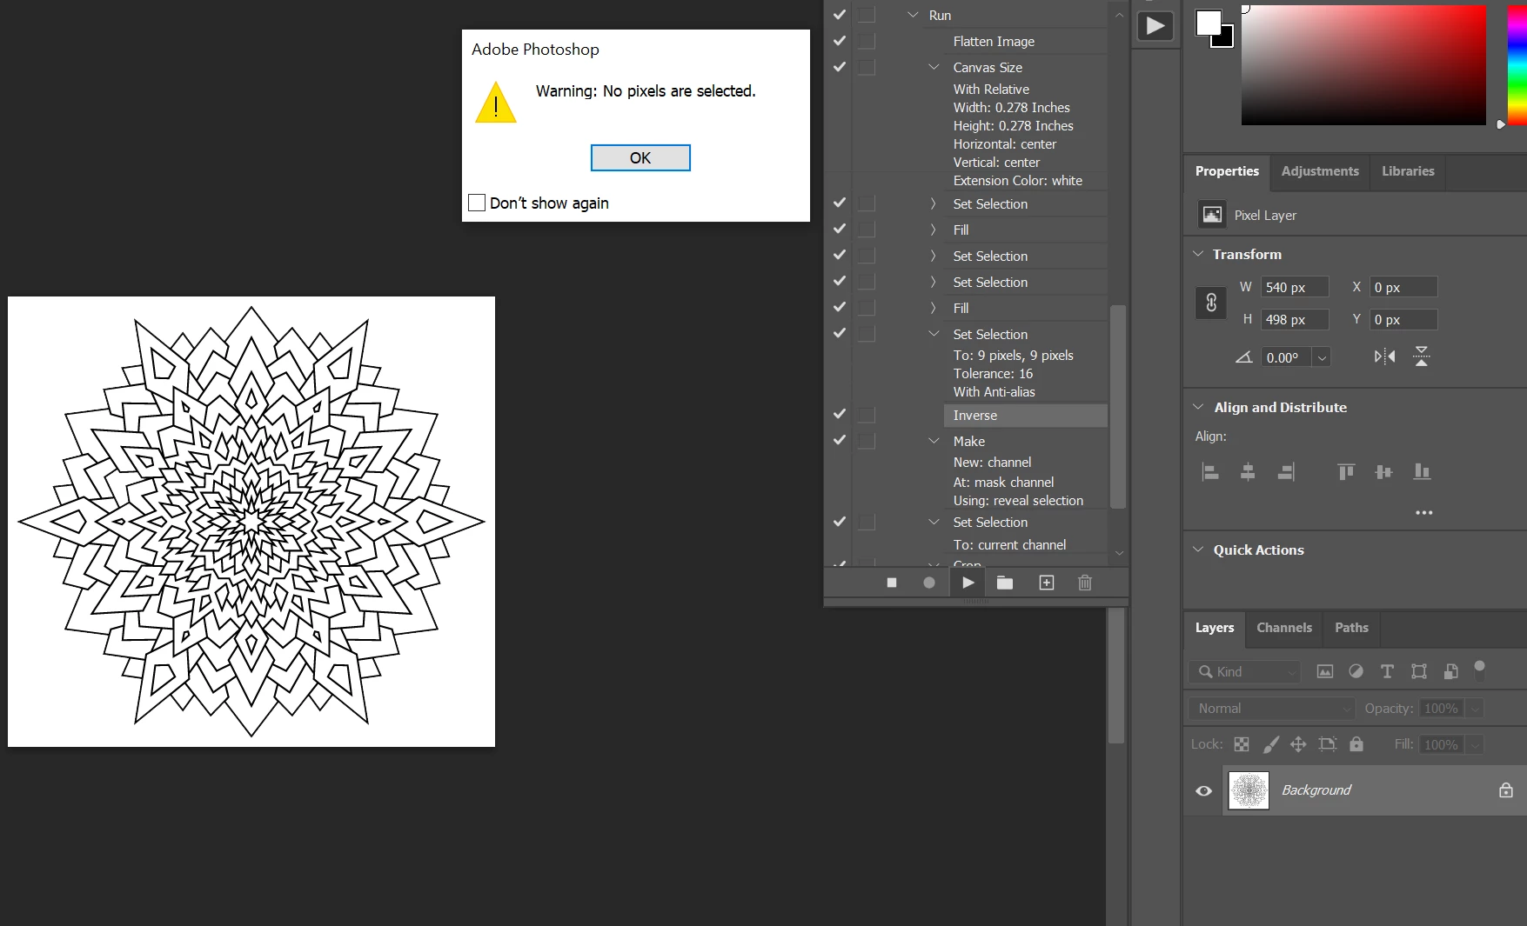Align right edges icon
The width and height of the screenshot is (1527, 926).
pos(1286,472)
